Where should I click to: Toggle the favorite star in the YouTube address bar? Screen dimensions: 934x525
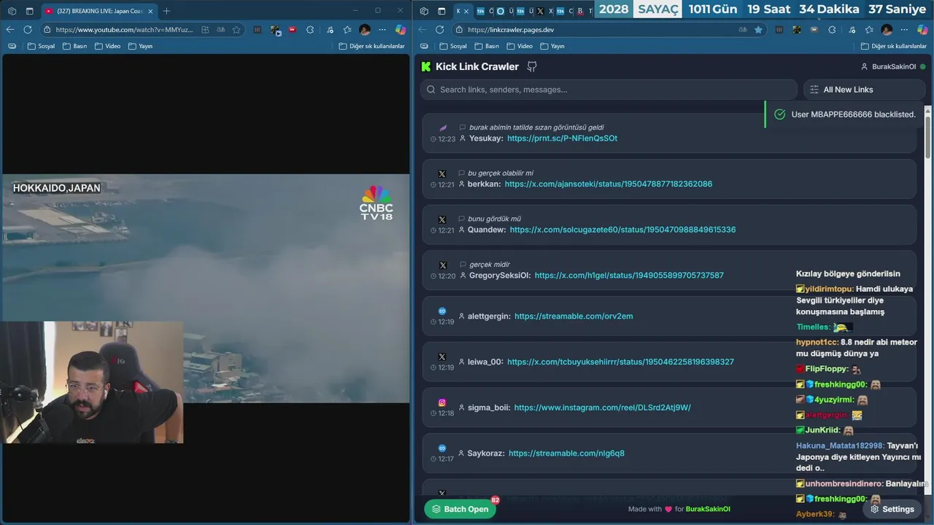click(236, 29)
